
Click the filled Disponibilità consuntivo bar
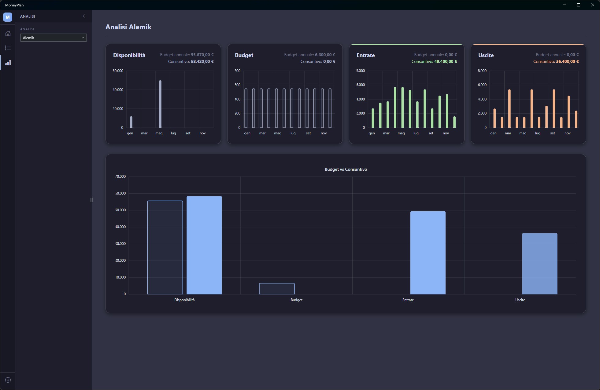point(204,245)
